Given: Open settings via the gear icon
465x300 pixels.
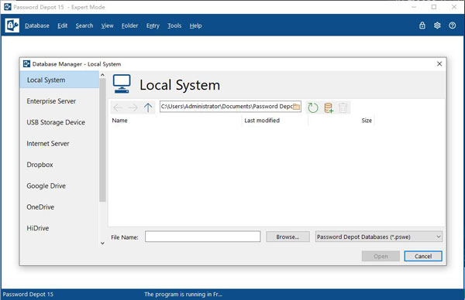Looking at the screenshot, I should (x=437, y=26).
